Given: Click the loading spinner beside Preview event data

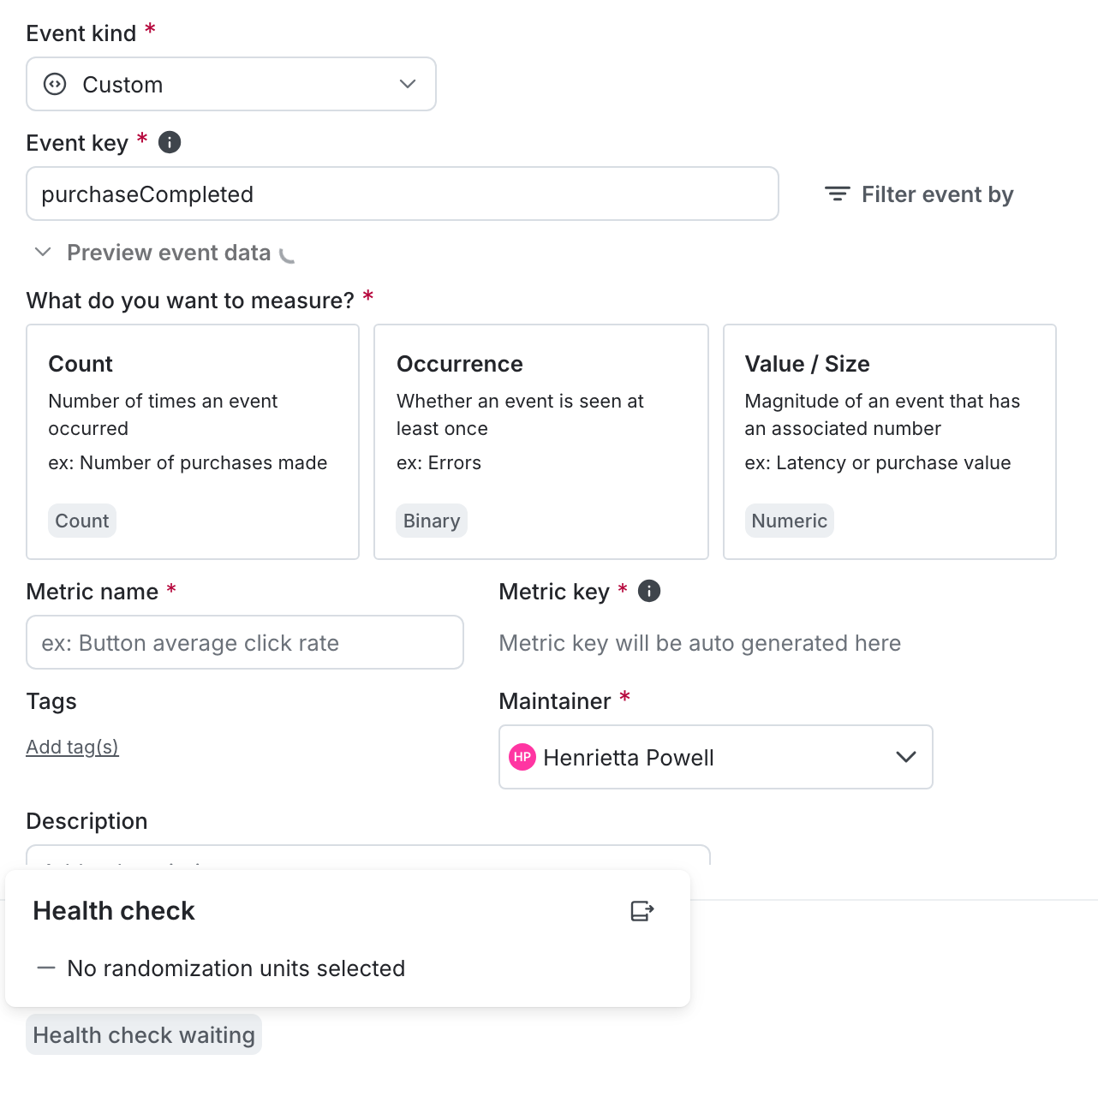Looking at the screenshot, I should 287,253.
